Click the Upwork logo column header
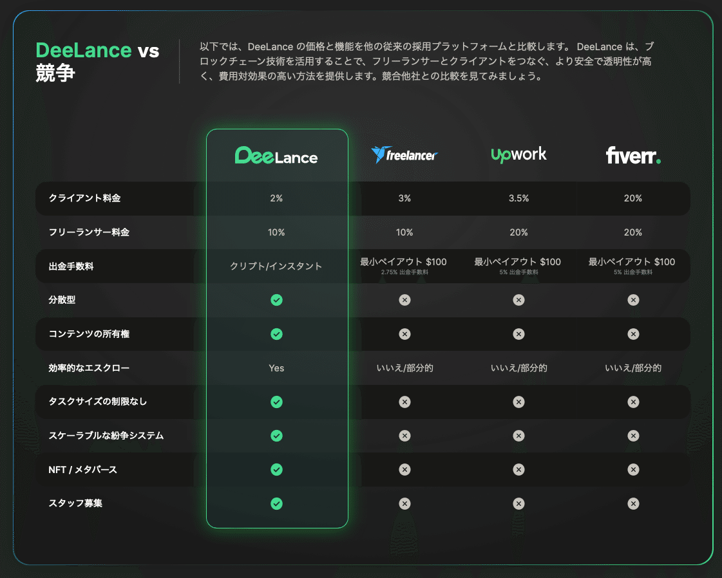This screenshot has width=722, height=578. (x=518, y=154)
